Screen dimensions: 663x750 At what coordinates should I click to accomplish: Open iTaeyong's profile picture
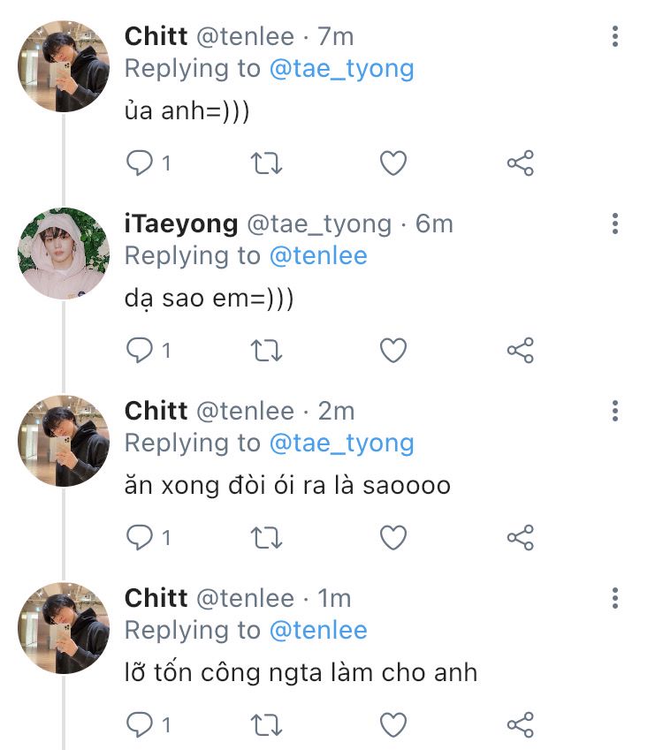(x=64, y=254)
